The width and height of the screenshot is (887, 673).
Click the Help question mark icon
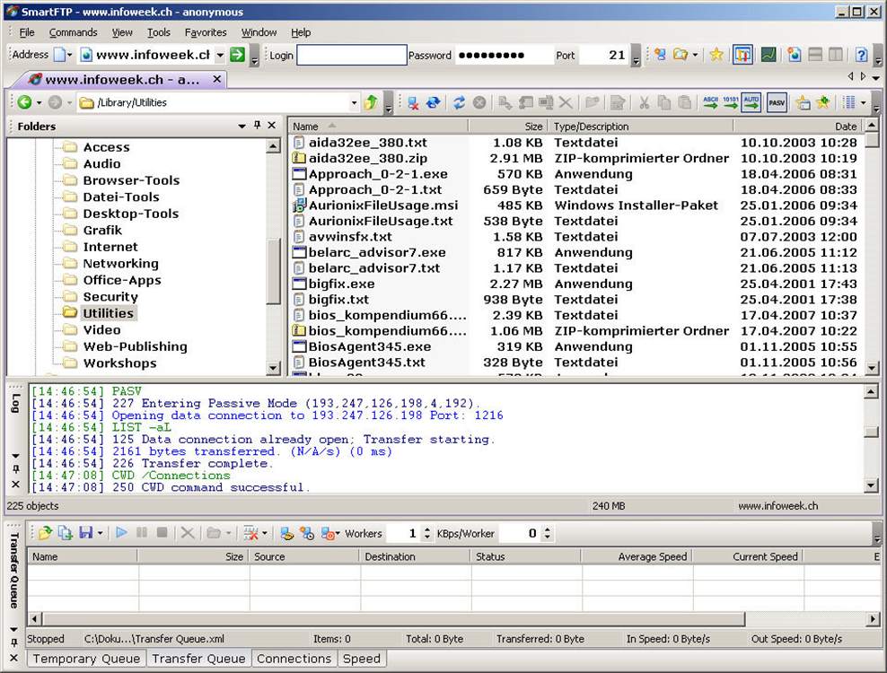861,55
